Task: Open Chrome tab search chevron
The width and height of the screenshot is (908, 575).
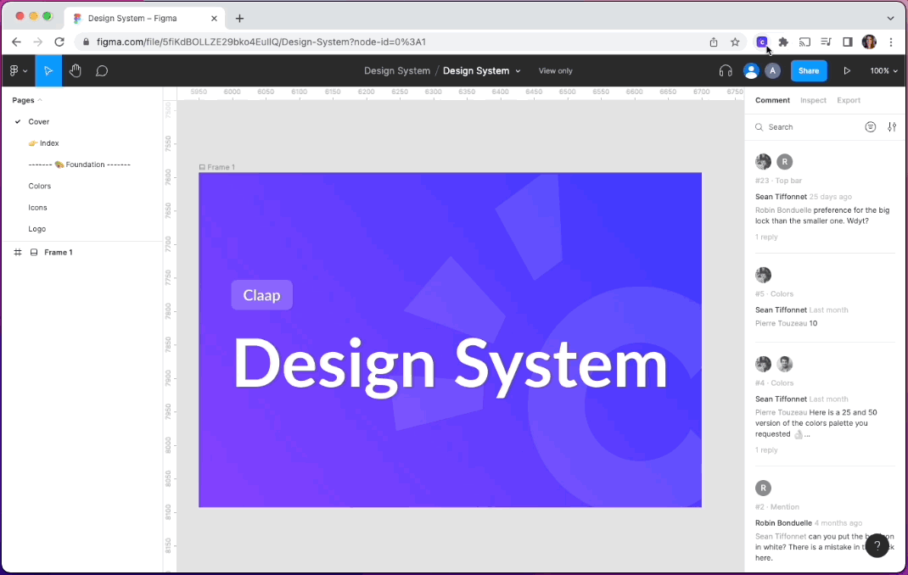Action: pyautogui.click(x=890, y=19)
